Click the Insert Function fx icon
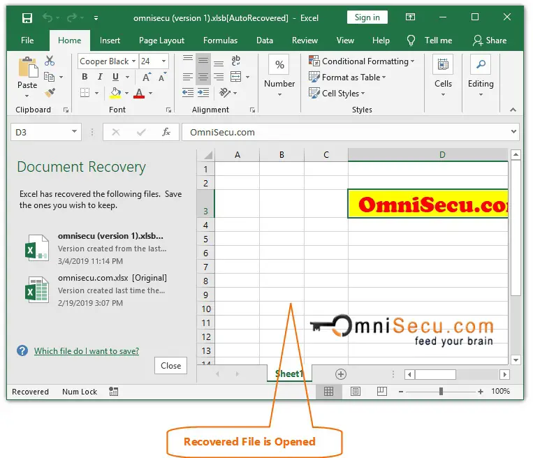Viewport: 533px width, 458px height. (166, 132)
